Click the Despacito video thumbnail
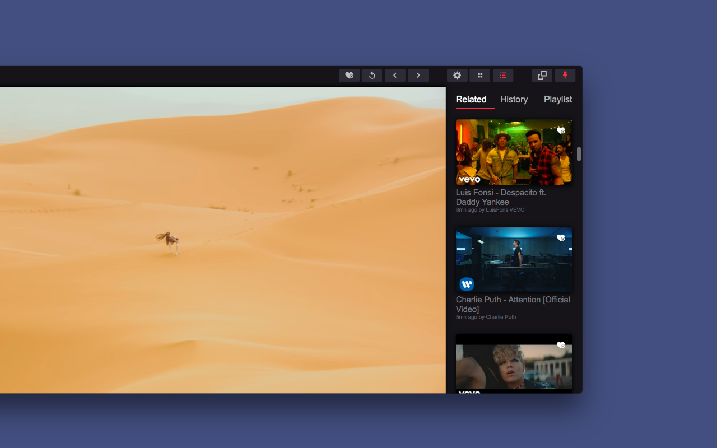 tap(514, 151)
